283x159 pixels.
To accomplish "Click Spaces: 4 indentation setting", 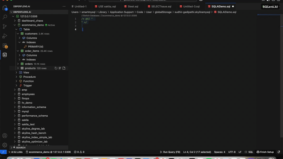I will click(x=219, y=152).
